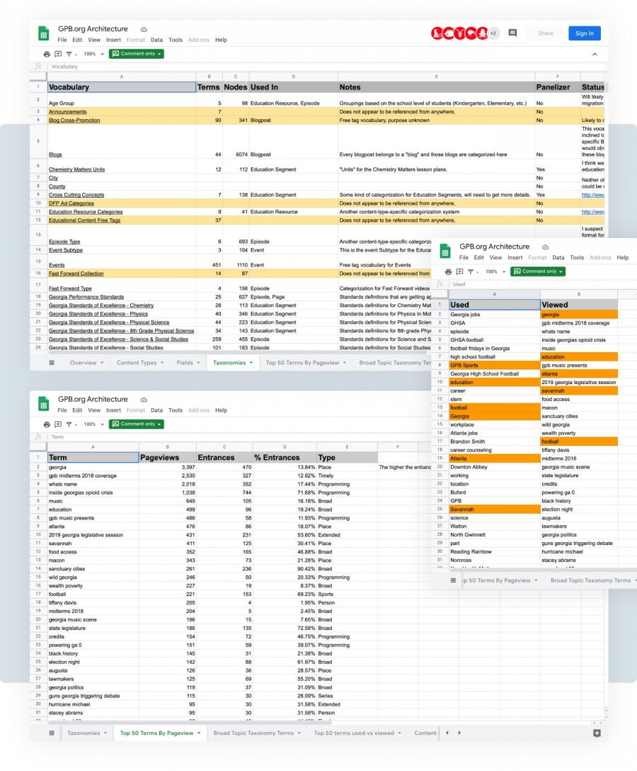Check cloud status icon in the Used/Viewed window
Viewport: 637px width, 771px height.
point(545,247)
